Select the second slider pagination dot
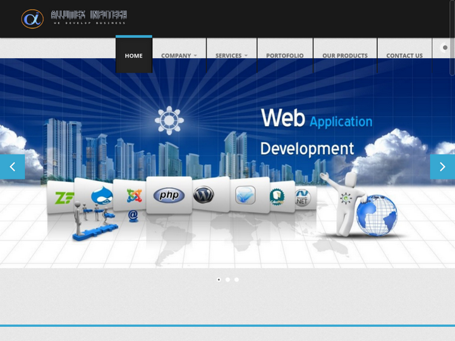Screen dimensions: 455x341 [227, 279]
